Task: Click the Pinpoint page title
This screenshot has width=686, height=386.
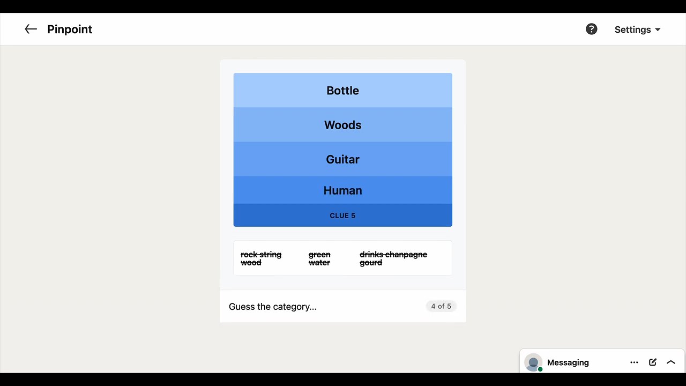Action: coord(70,29)
